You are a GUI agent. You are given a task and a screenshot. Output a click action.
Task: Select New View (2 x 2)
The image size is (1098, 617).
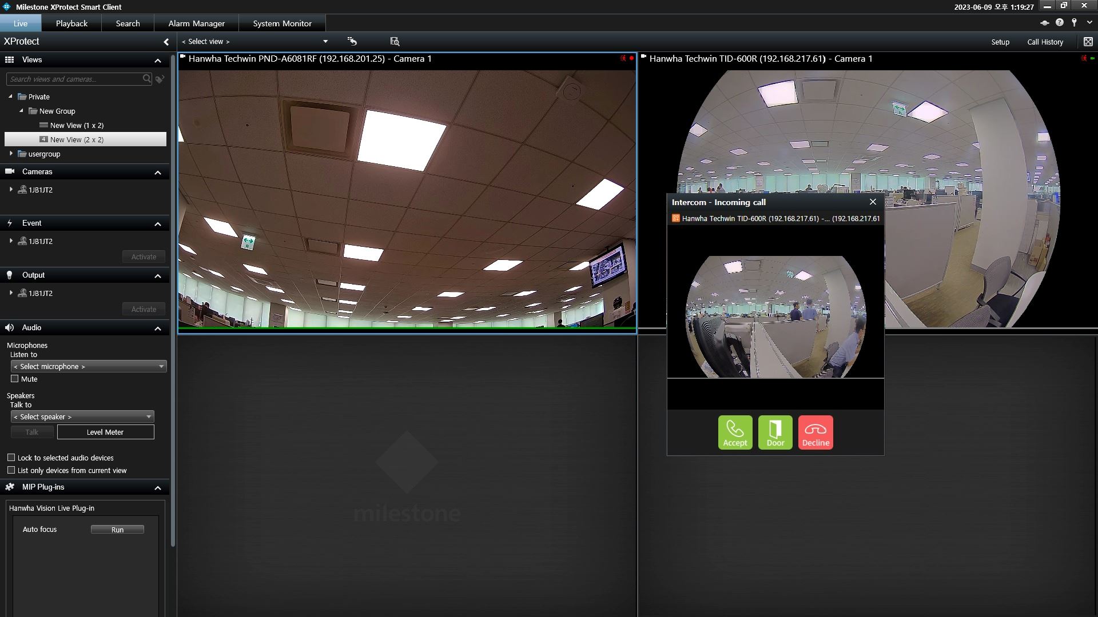coord(85,139)
